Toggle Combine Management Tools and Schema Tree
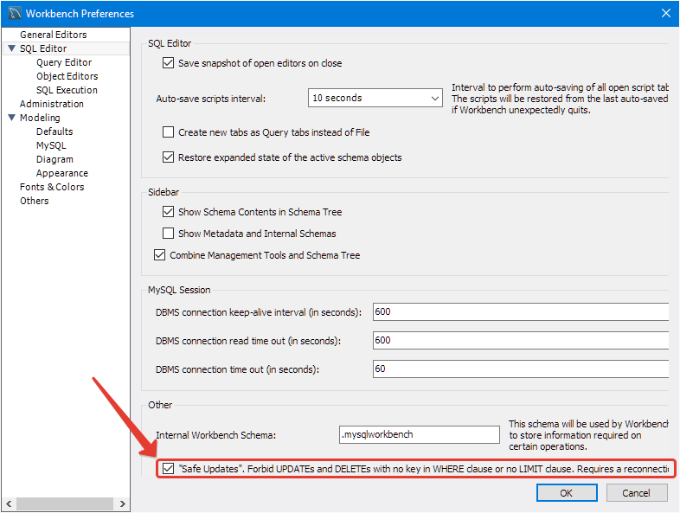This screenshot has height=513, width=680. [x=159, y=255]
